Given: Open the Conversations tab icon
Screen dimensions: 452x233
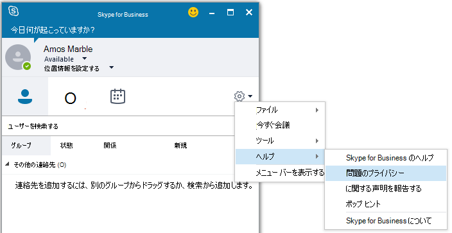Looking at the screenshot, I should pyautogui.click(x=71, y=98).
